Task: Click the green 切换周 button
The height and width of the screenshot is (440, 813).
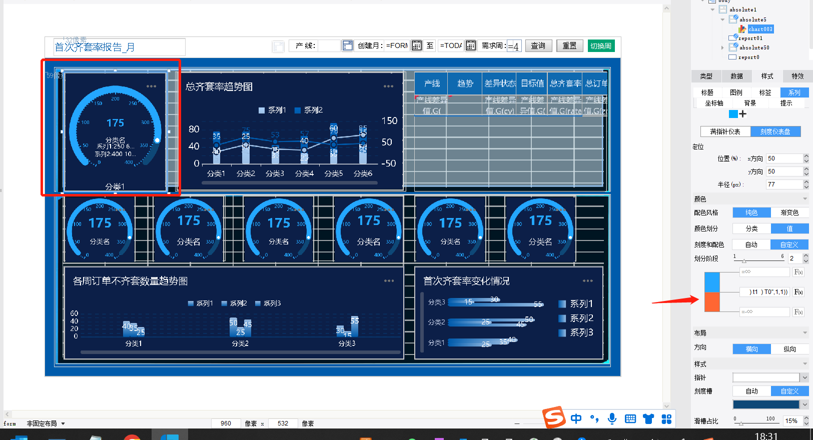Action: point(601,46)
